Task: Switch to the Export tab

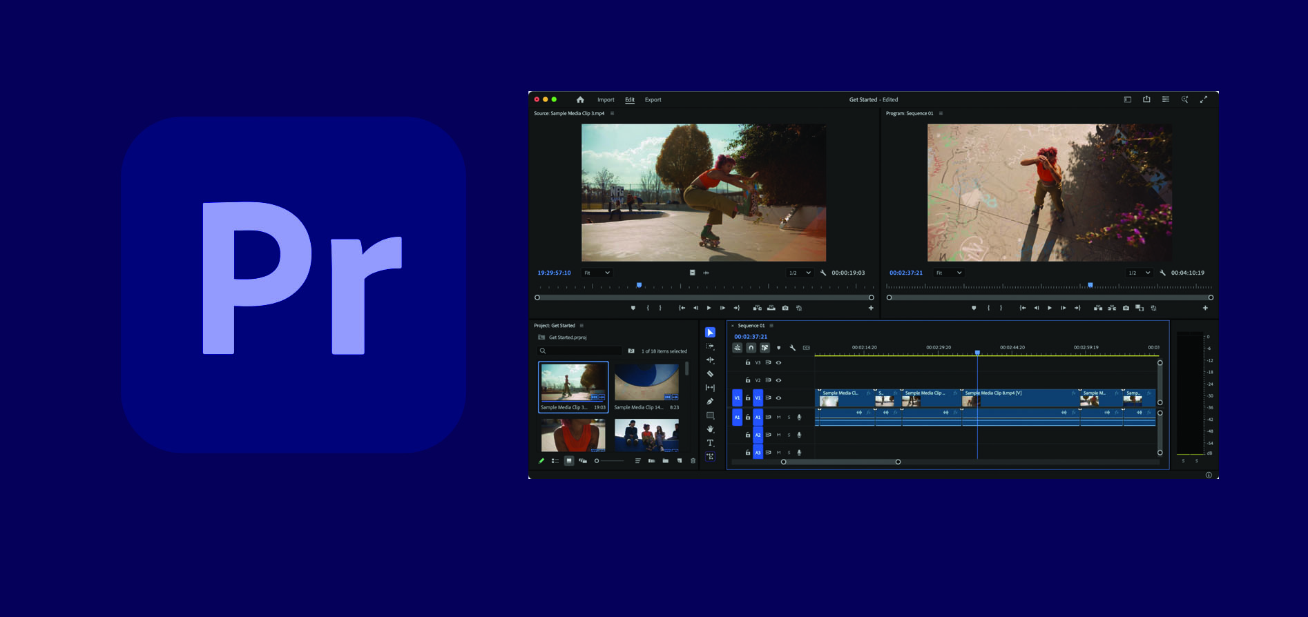Action: coord(653,100)
